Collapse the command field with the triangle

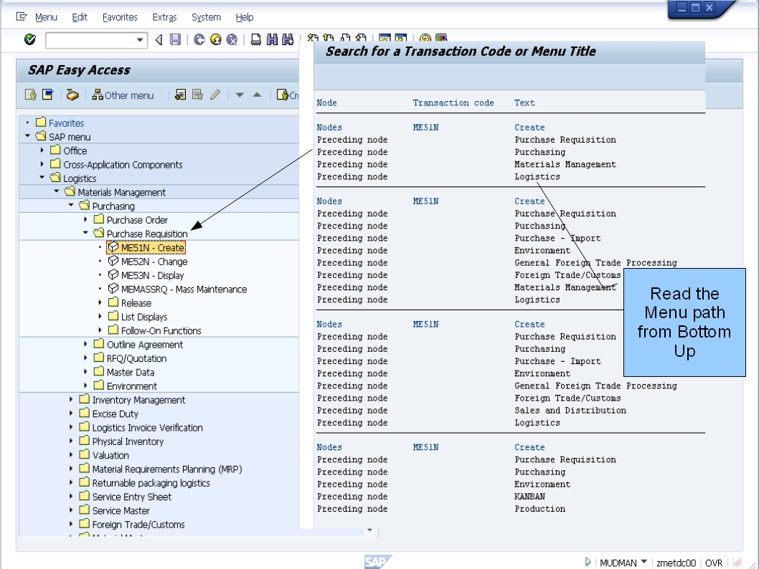coord(159,39)
